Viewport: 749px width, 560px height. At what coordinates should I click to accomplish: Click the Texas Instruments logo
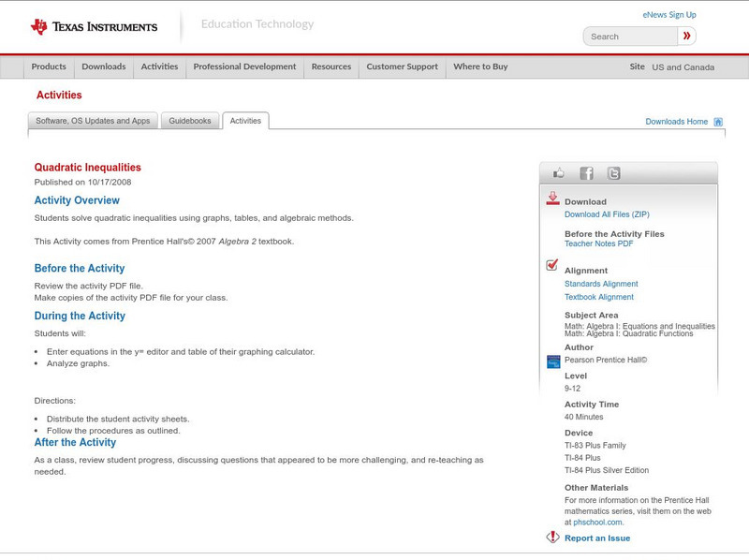click(94, 27)
